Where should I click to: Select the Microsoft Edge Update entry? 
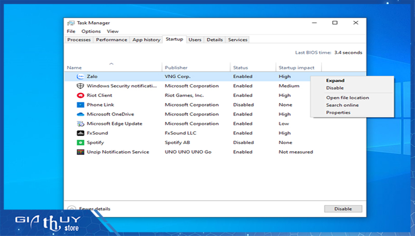pyautogui.click(x=115, y=124)
